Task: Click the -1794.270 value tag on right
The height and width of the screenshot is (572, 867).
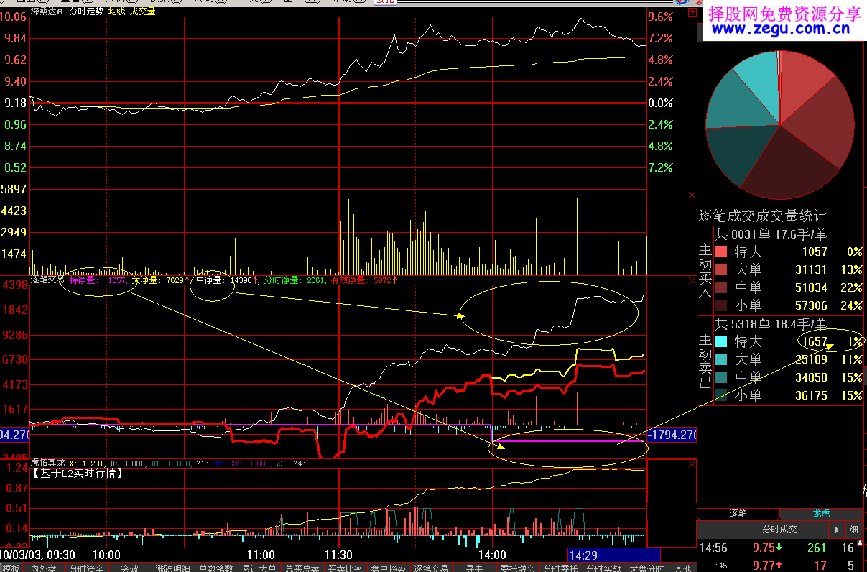Action: (x=672, y=435)
